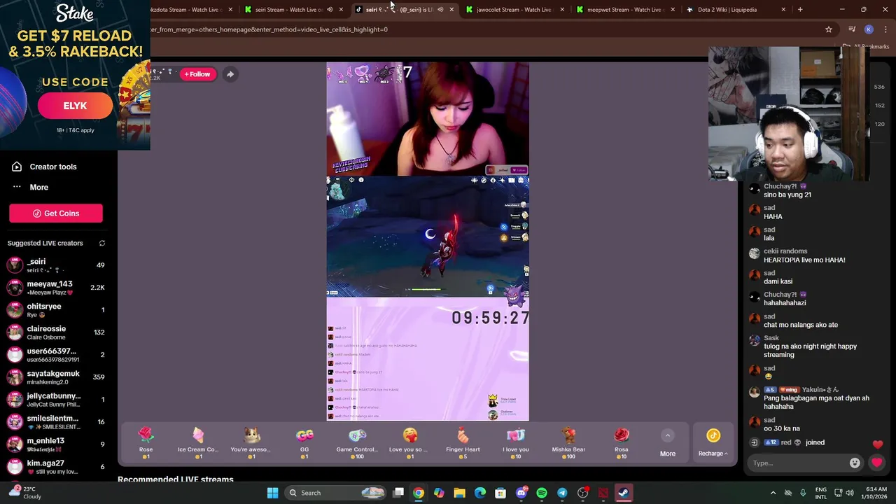Open _seiri suggested LIVE creator

[x=56, y=265]
